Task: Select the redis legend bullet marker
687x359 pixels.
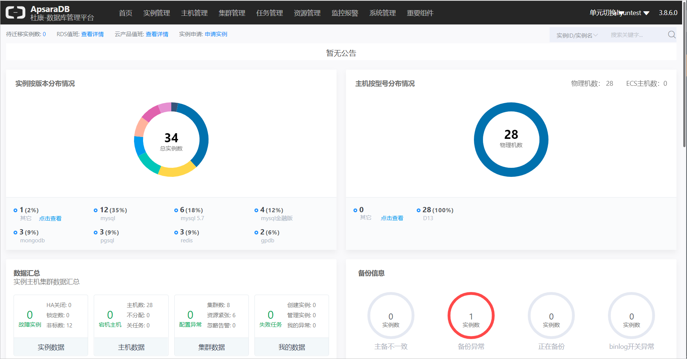Action: pyautogui.click(x=176, y=233)
